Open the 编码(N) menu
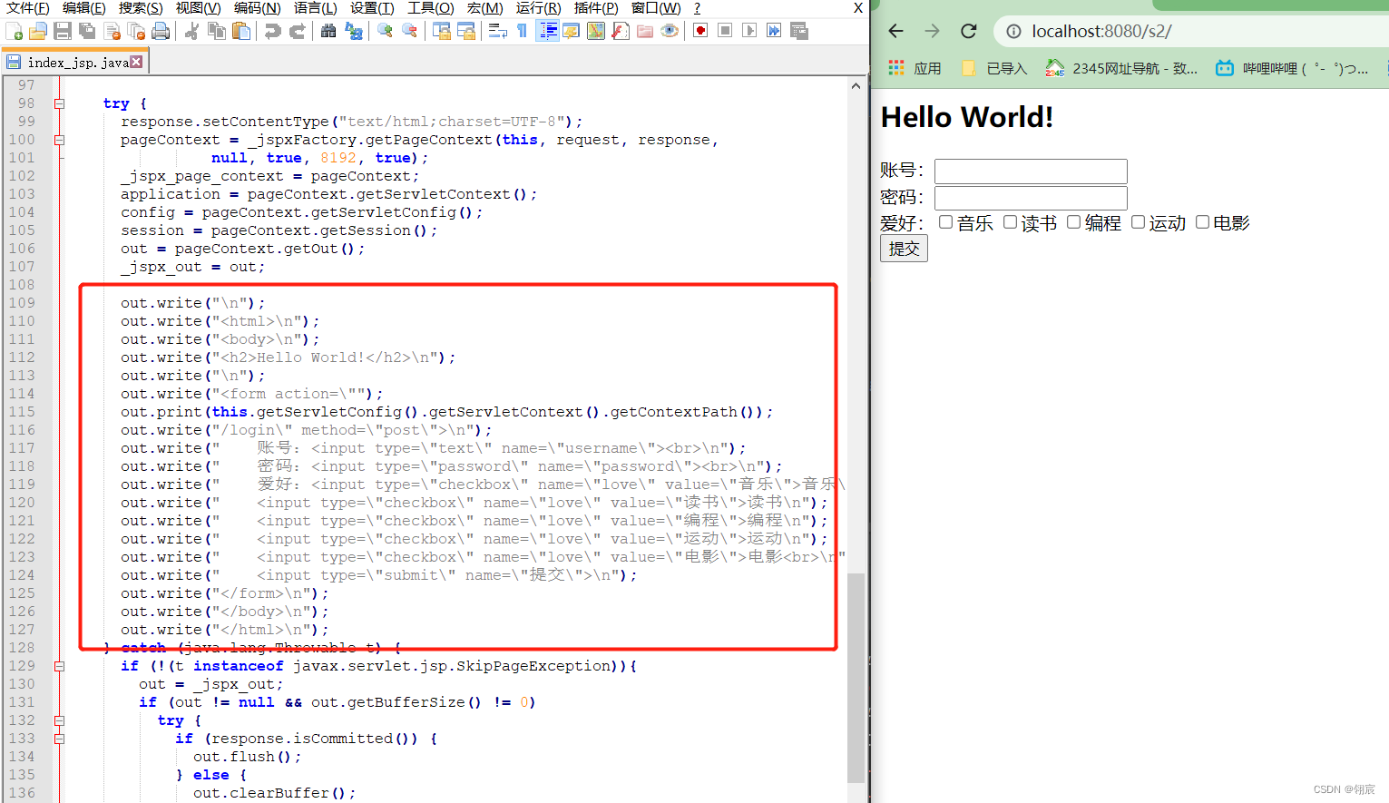 257,8
